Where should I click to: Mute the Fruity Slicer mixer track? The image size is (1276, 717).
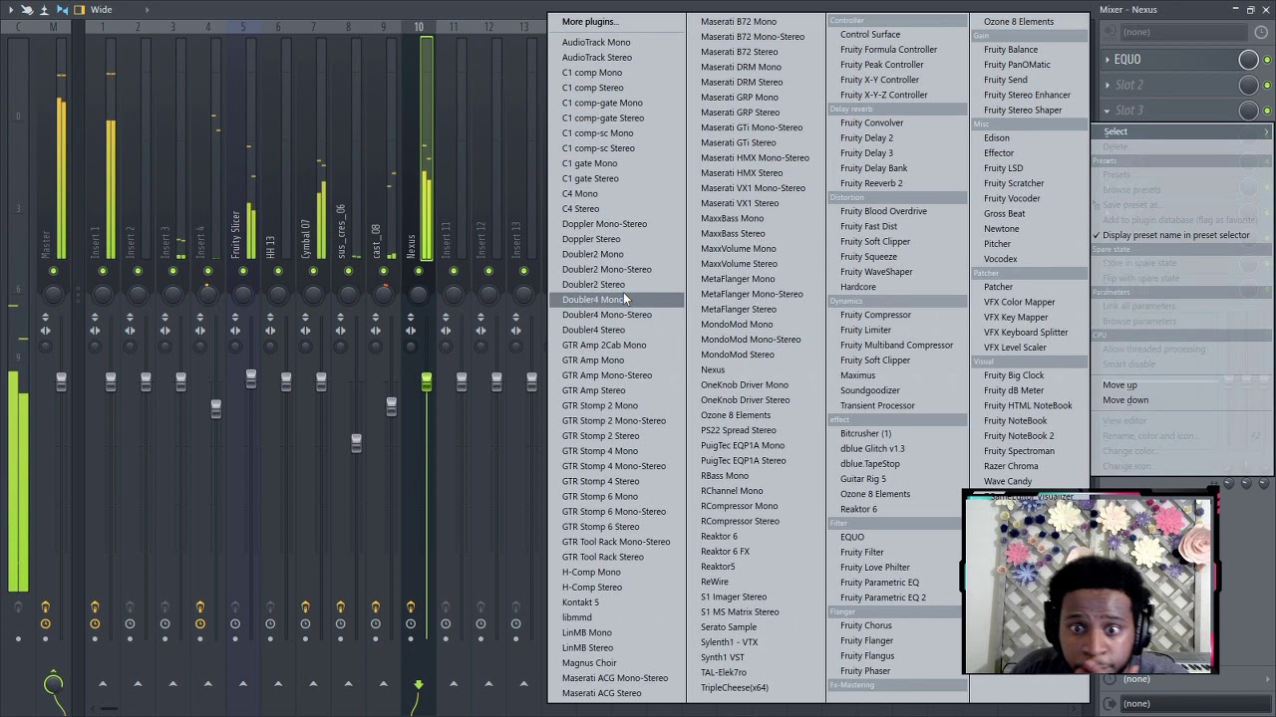pyautogui.click(x=243, y=271)
